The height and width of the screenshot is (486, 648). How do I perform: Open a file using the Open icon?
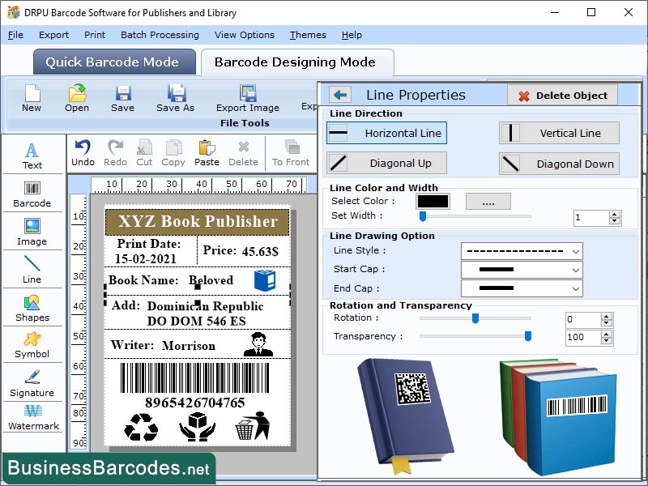(x=76, y=99)
